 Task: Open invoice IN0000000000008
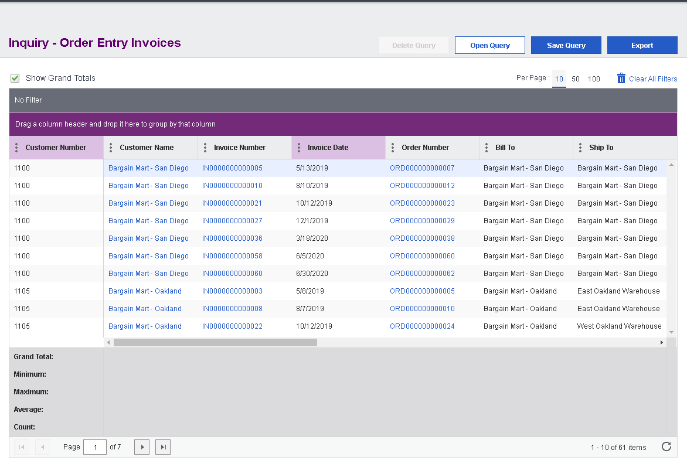pyautogui.click(x=232, y=308)
